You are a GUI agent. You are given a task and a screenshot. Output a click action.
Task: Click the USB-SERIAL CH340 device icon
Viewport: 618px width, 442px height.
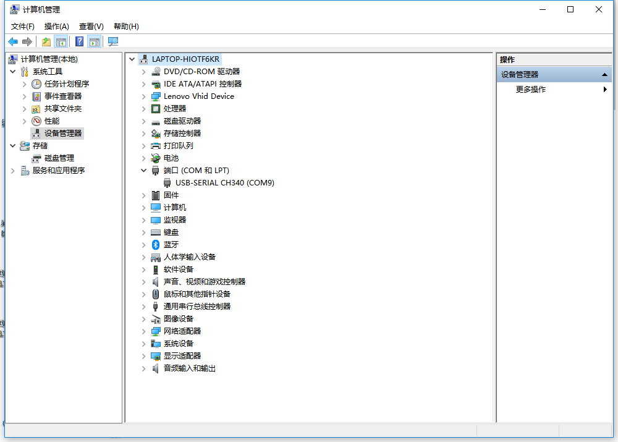167,182
